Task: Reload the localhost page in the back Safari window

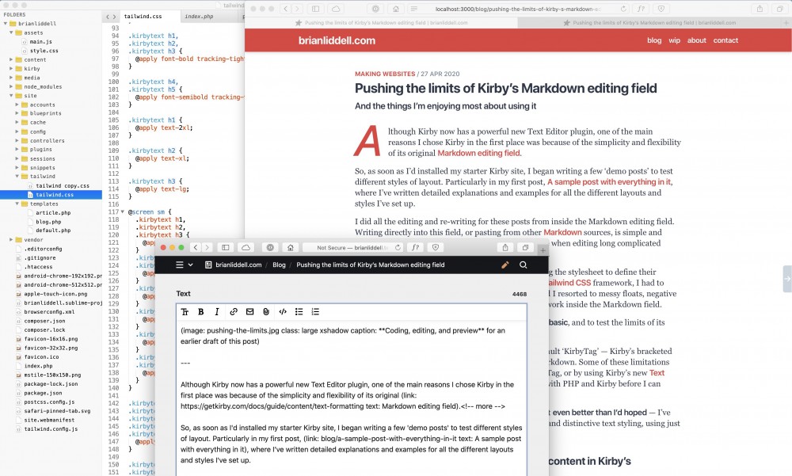Action: point(623,9)
